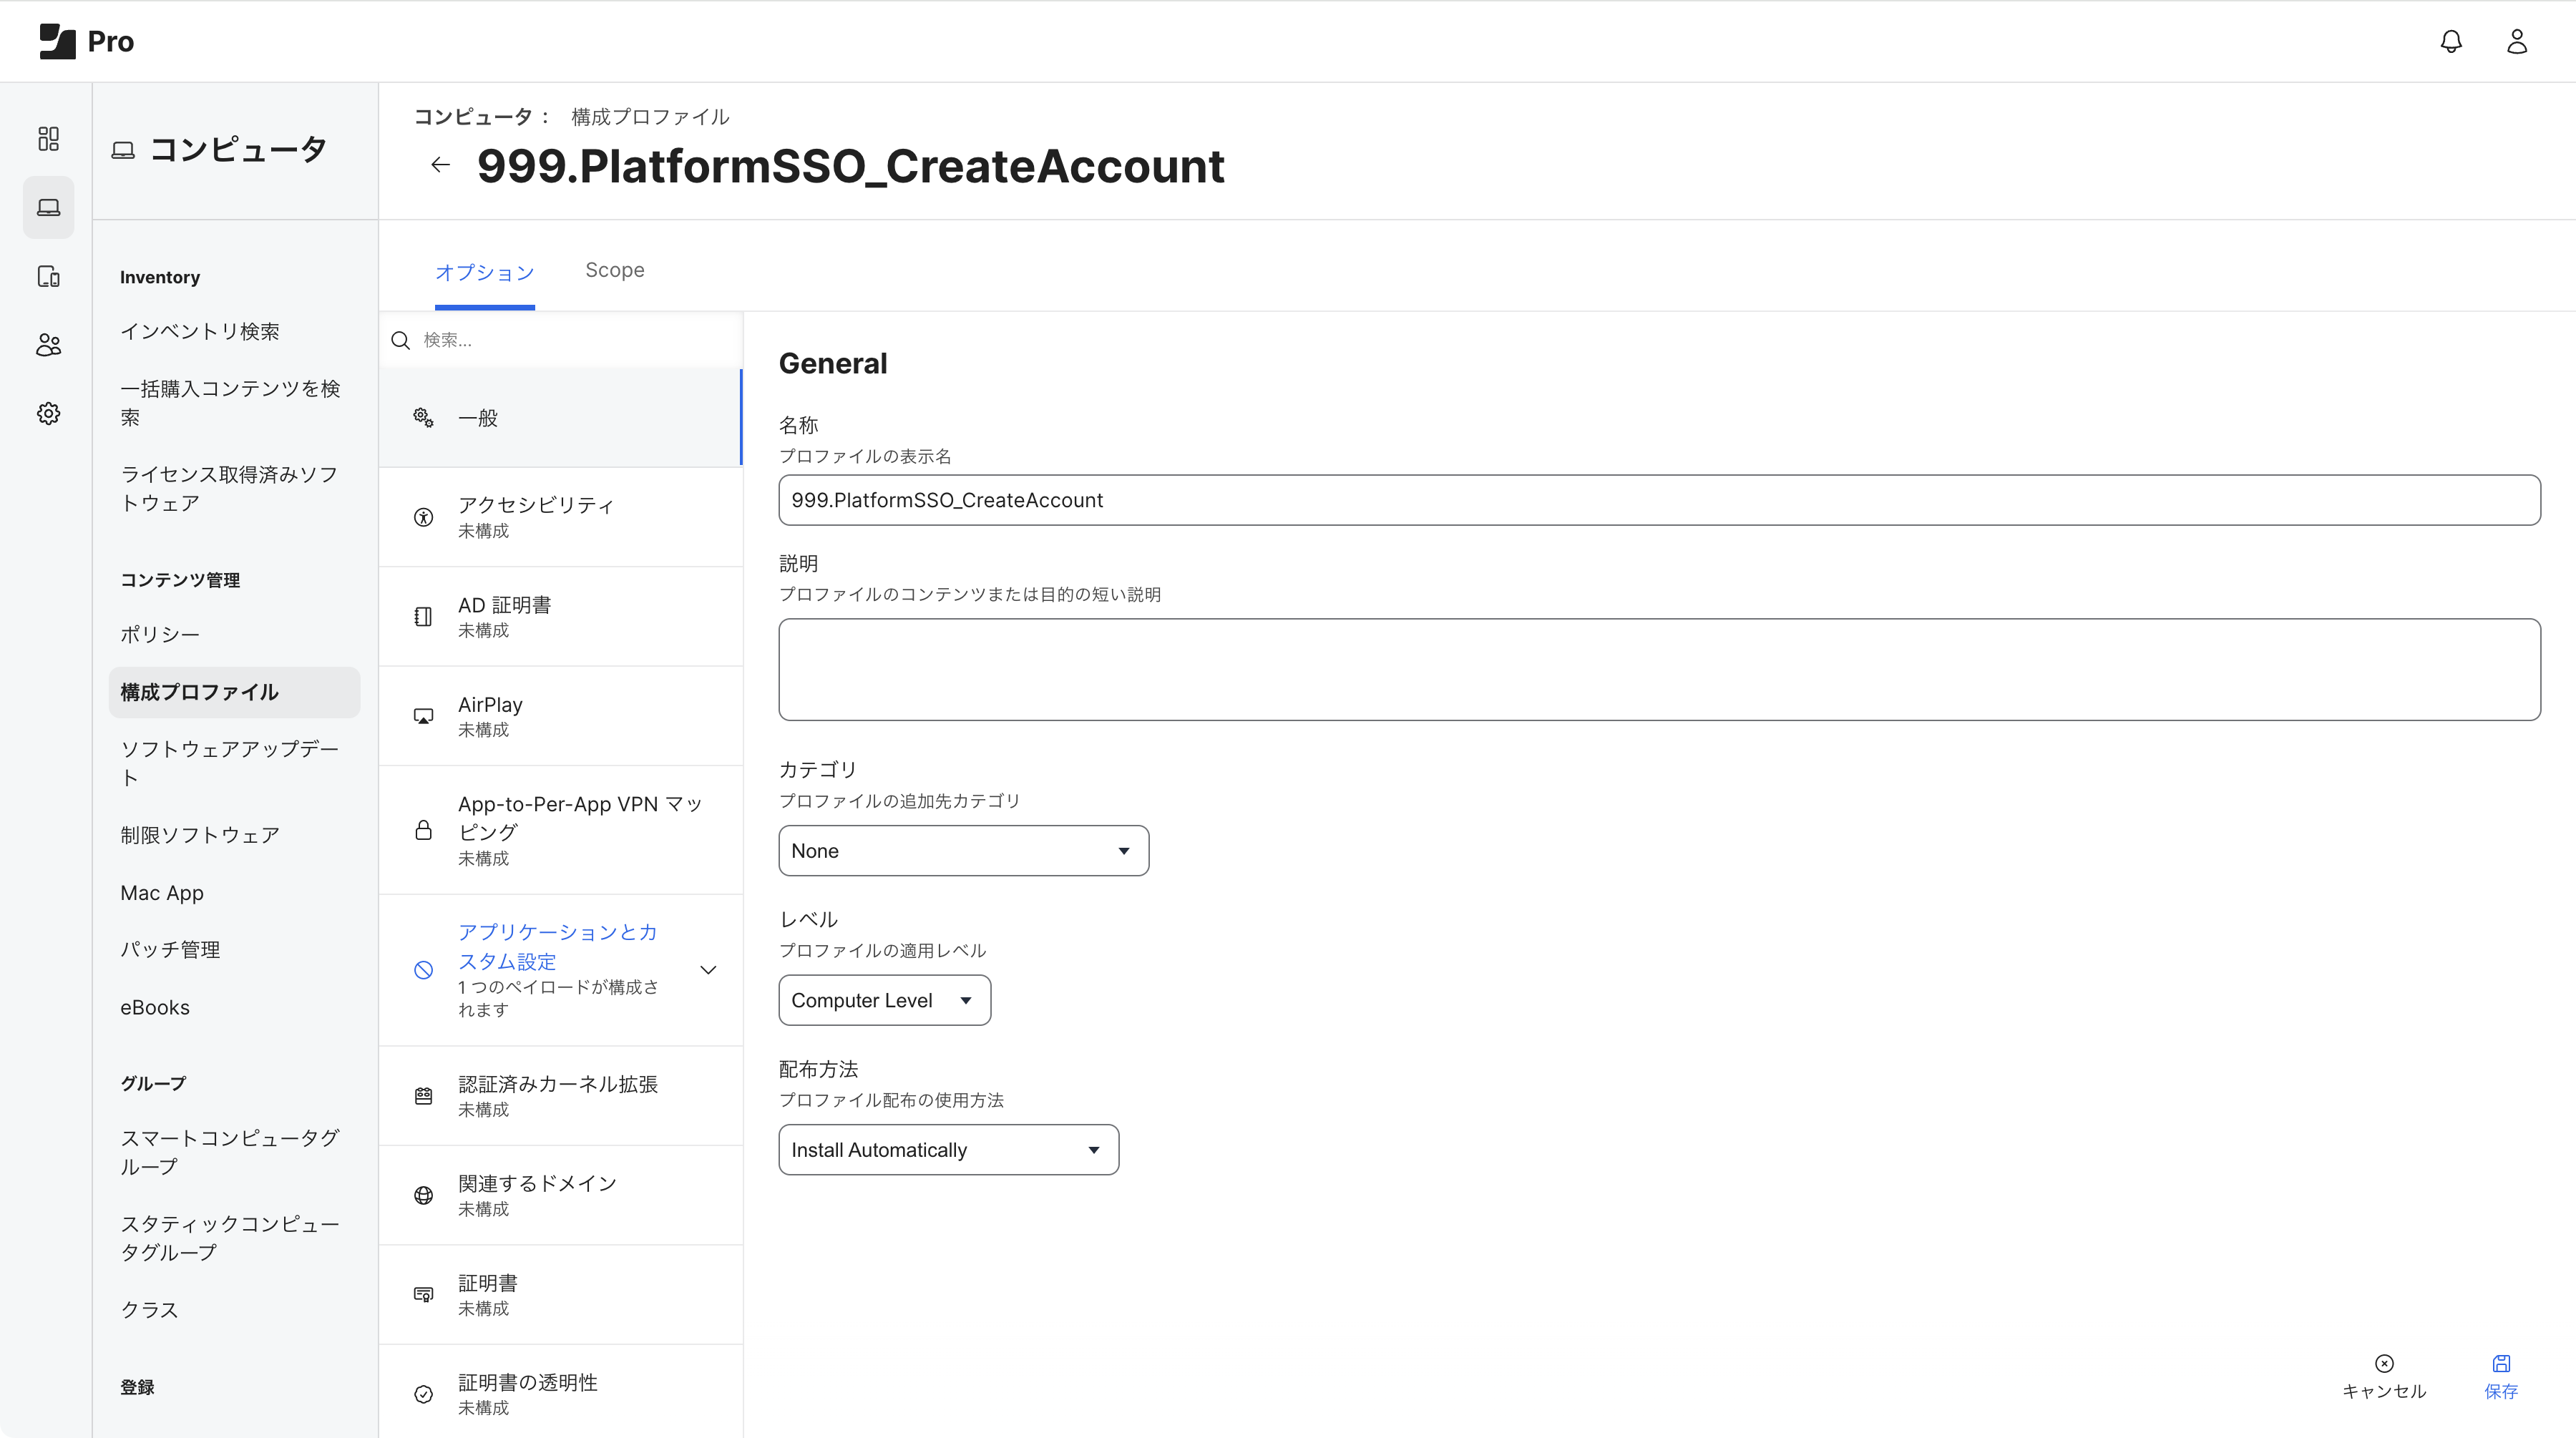
Task: Select Computers laptop icon in left rail
Action: 48,207
